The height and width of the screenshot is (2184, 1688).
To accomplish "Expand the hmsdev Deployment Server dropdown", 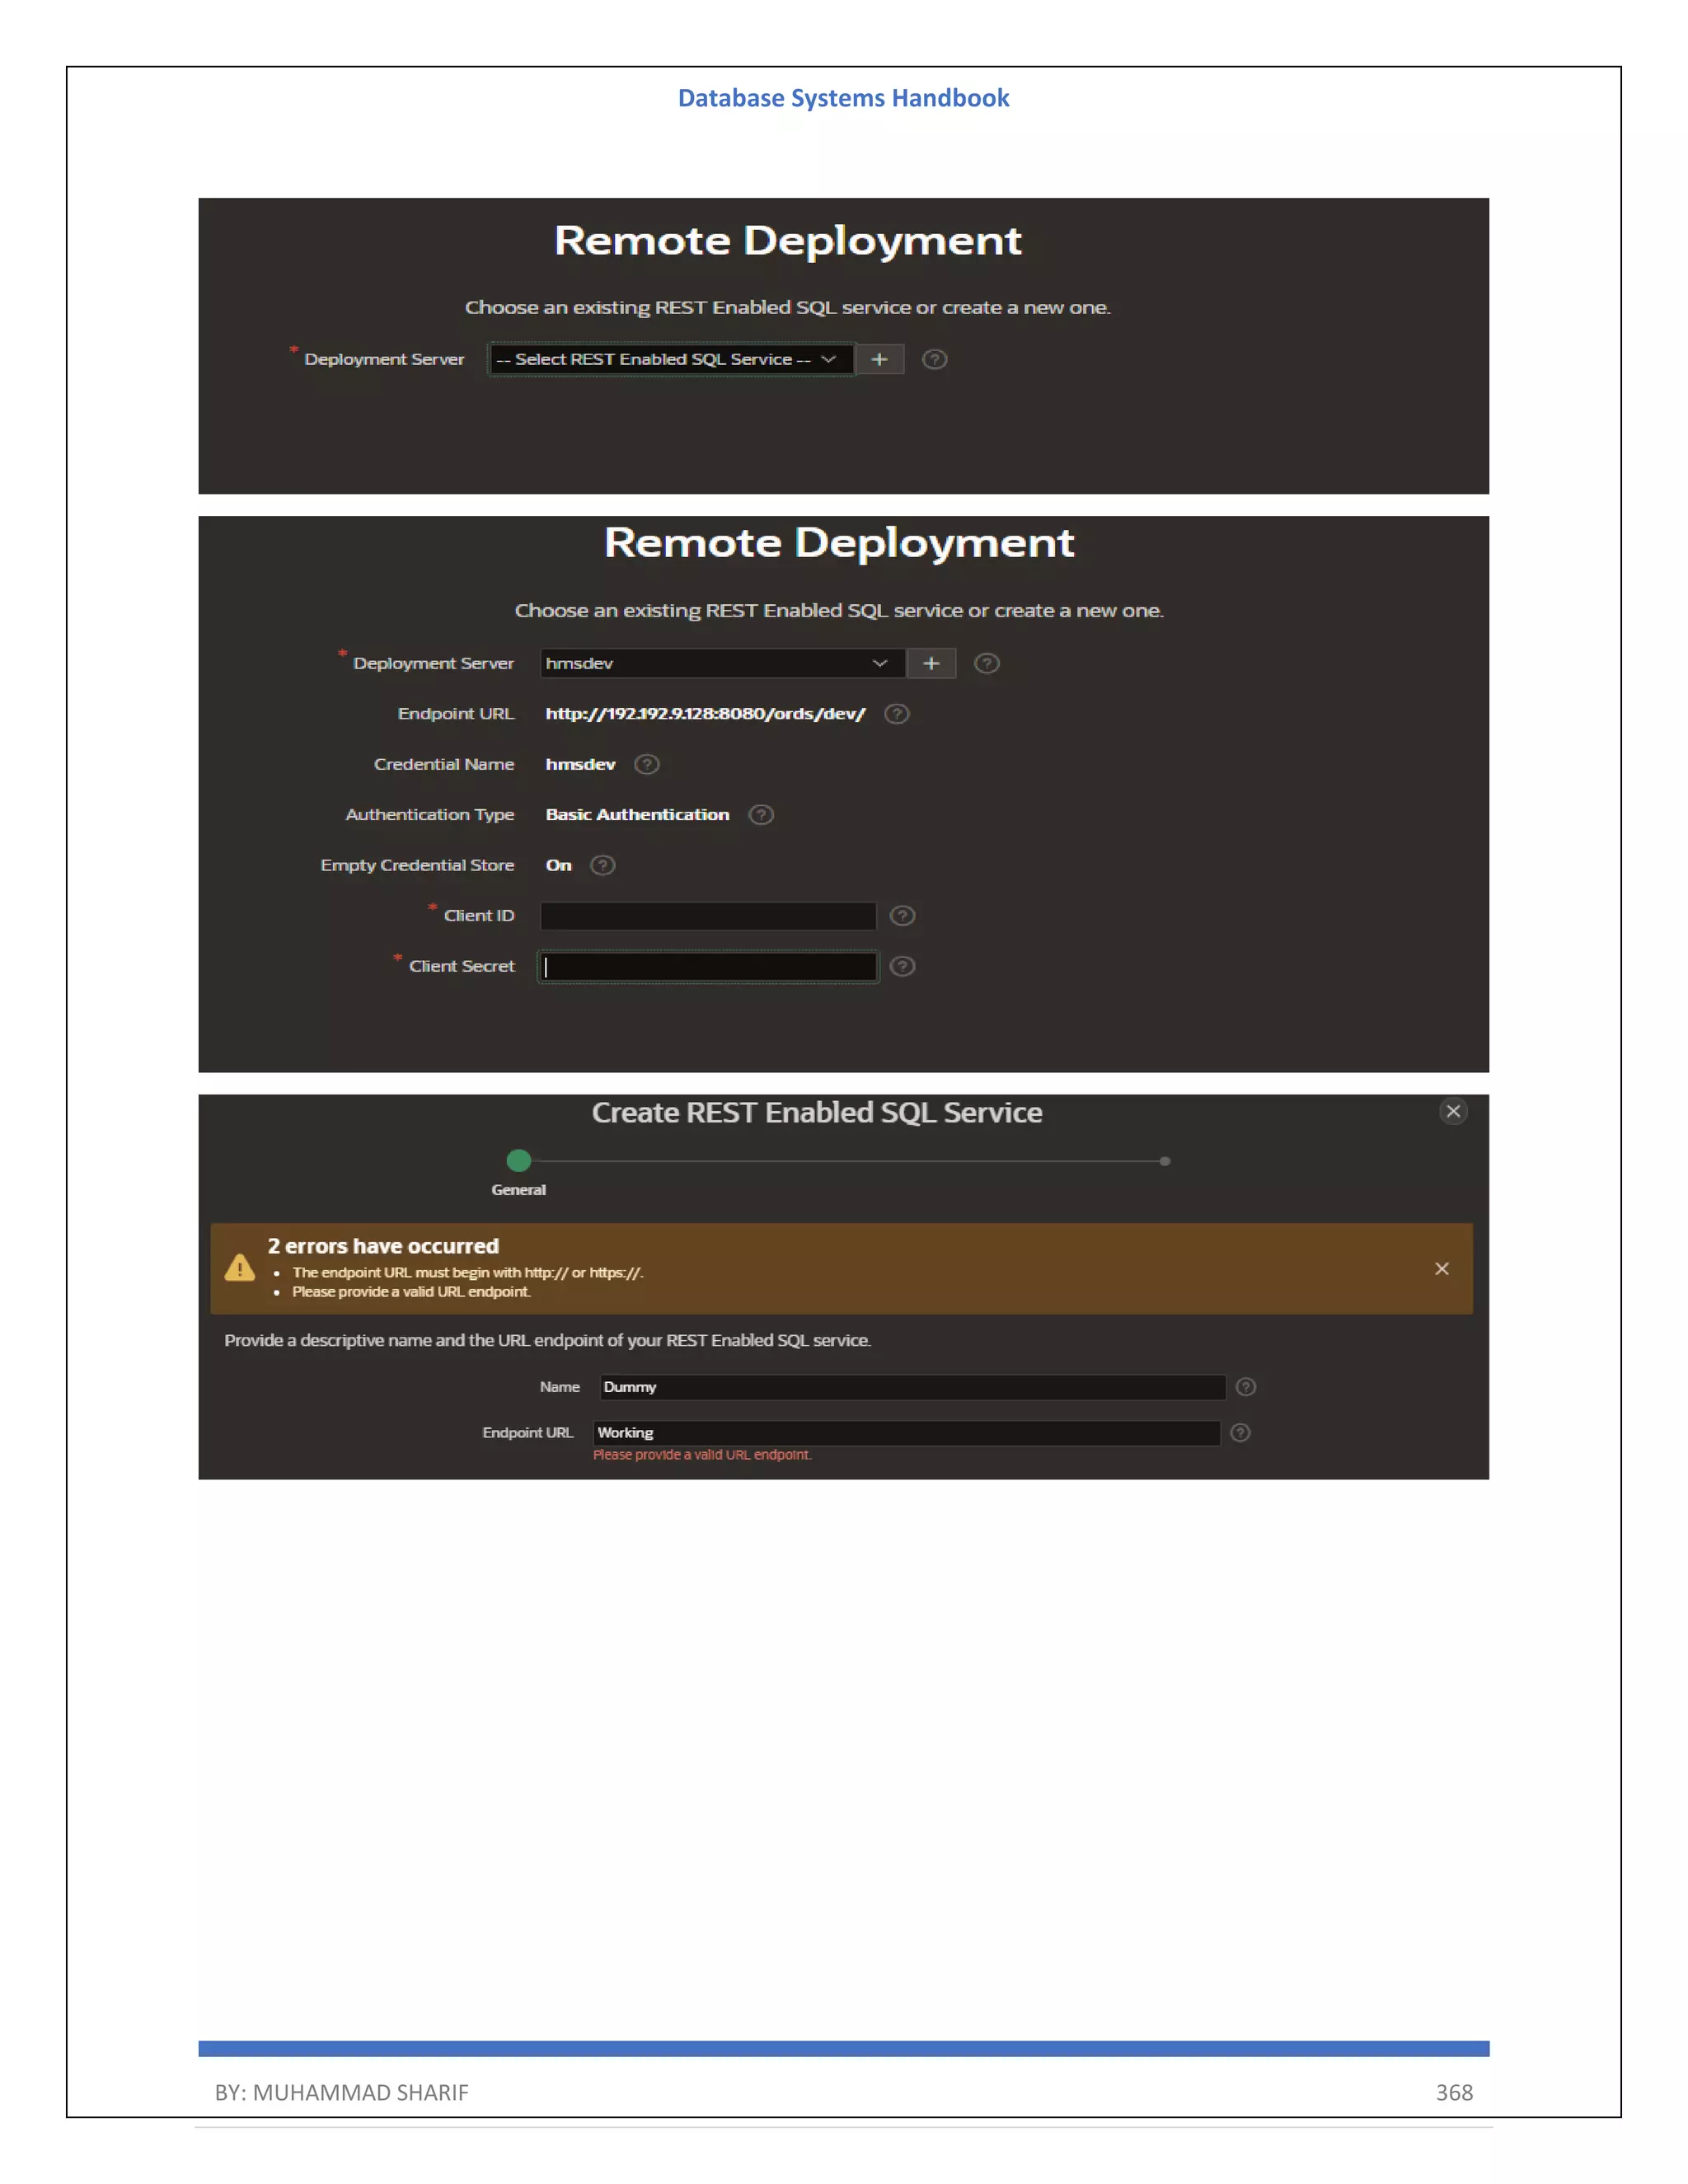I will (721, 663).
